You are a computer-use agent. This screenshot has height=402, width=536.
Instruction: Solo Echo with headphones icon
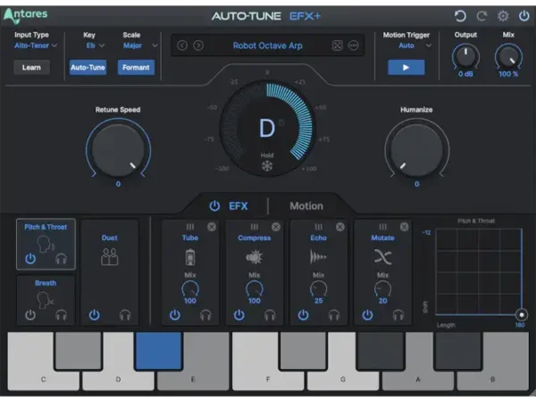point(334,314)
